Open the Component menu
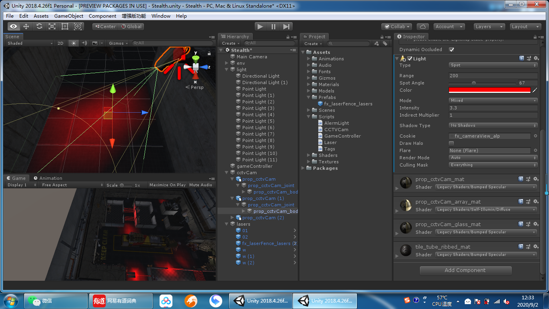Image resolution: width=549 pixels, height=309 pixels. [x=102, y=16]
